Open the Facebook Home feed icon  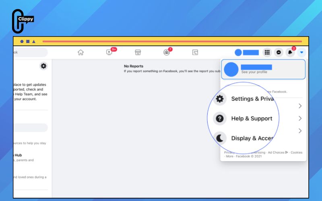(x=80, y=53)
